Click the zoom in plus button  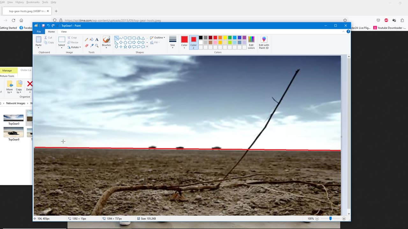(344, 219)
